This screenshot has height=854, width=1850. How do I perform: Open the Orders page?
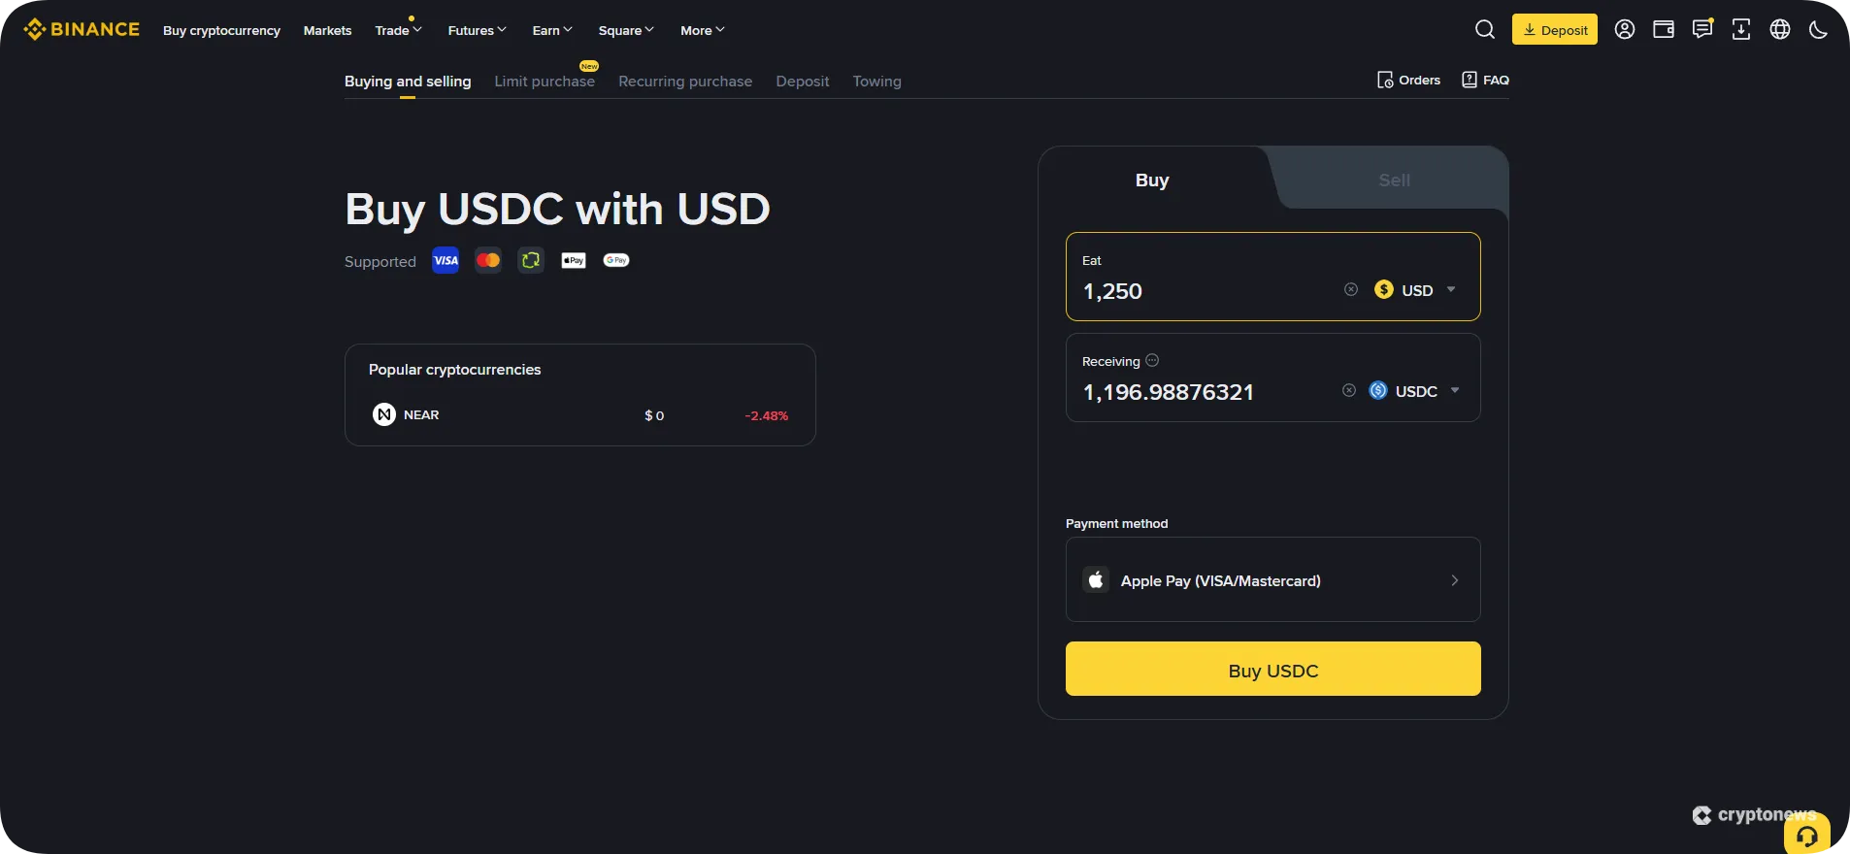point(1408,80)
